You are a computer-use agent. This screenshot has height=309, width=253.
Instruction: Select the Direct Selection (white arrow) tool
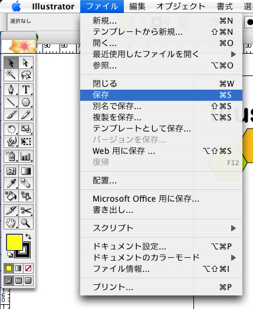(x=26, y=63)
